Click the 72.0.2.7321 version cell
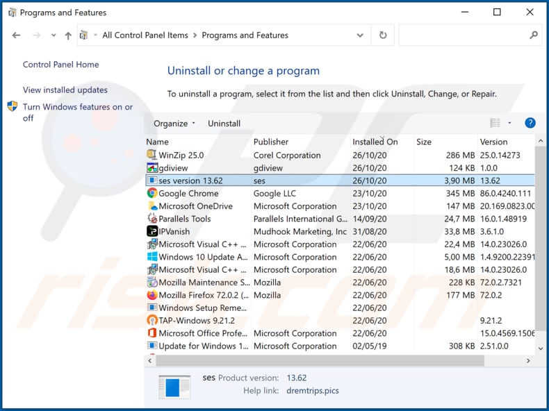Screen dimensions: 549x411 (500, 283)
